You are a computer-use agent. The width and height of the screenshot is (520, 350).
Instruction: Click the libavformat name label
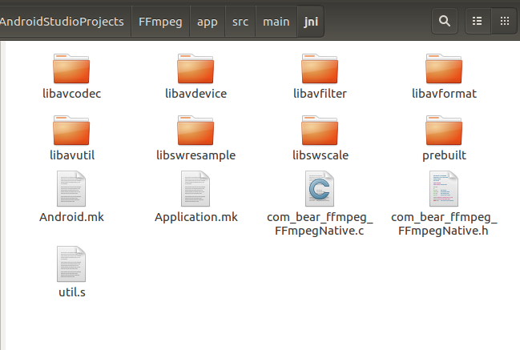click(444, 94)
